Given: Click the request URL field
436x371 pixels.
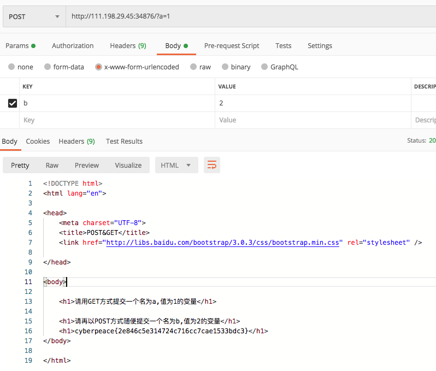Looking at the screenshot, I should [x=251, y=16].
